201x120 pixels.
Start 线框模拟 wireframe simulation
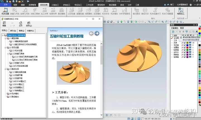[88, 11]
